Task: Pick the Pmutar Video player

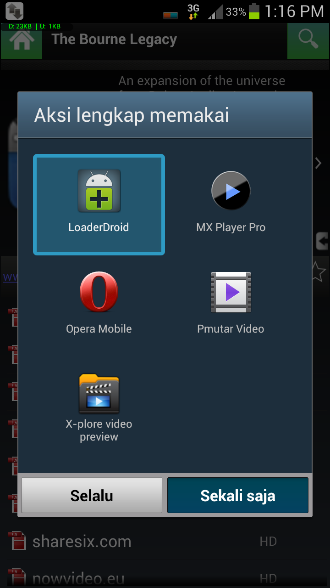Action: pos(231,293)
